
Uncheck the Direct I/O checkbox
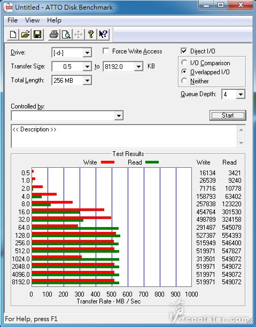click(184, 51)
